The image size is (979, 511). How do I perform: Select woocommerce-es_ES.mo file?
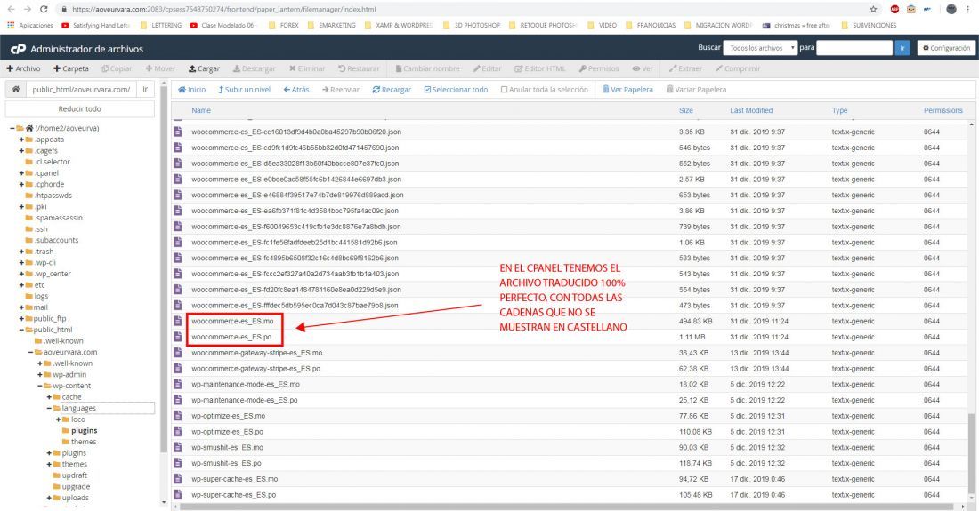232,322
